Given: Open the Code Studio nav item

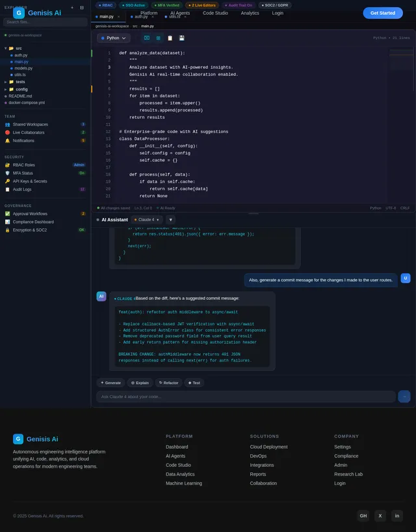Looking at the screenshot, I should tap(215, 13).
